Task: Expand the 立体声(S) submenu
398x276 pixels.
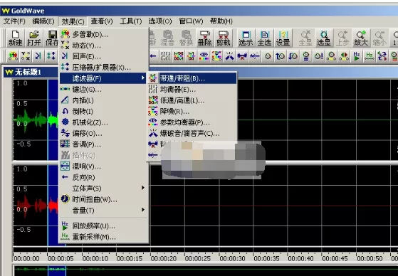Action: click(103, 189)
